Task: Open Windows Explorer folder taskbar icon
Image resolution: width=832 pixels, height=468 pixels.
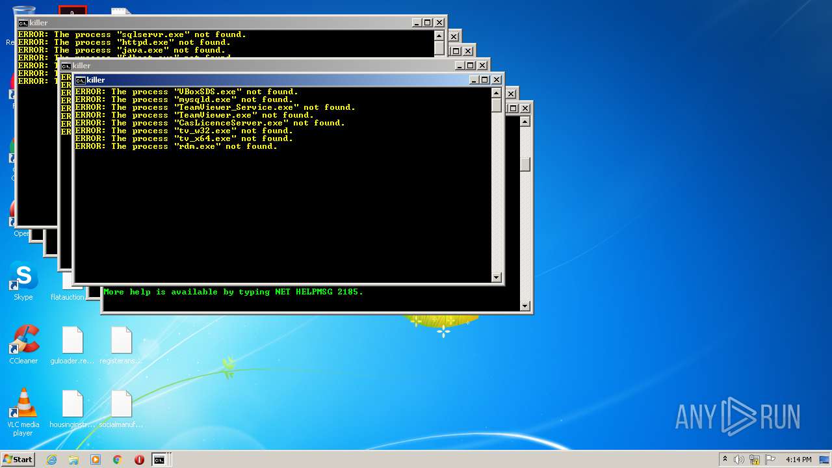Action: point(73,460)
